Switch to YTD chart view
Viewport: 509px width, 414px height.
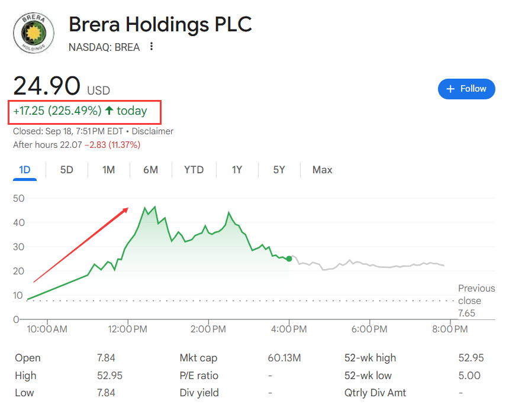(x=194, y=170)
